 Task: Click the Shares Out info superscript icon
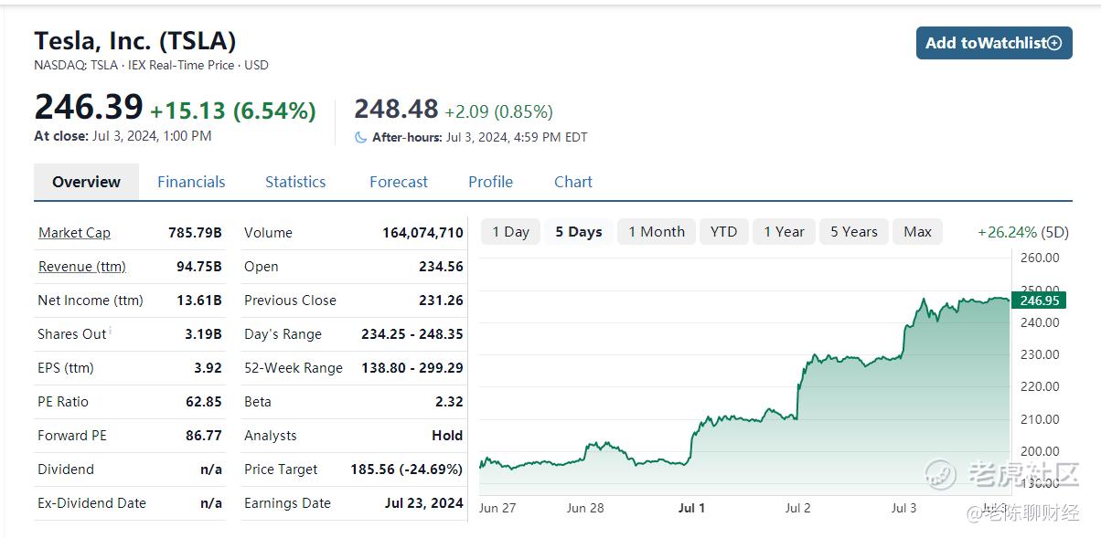click(111, 331)
